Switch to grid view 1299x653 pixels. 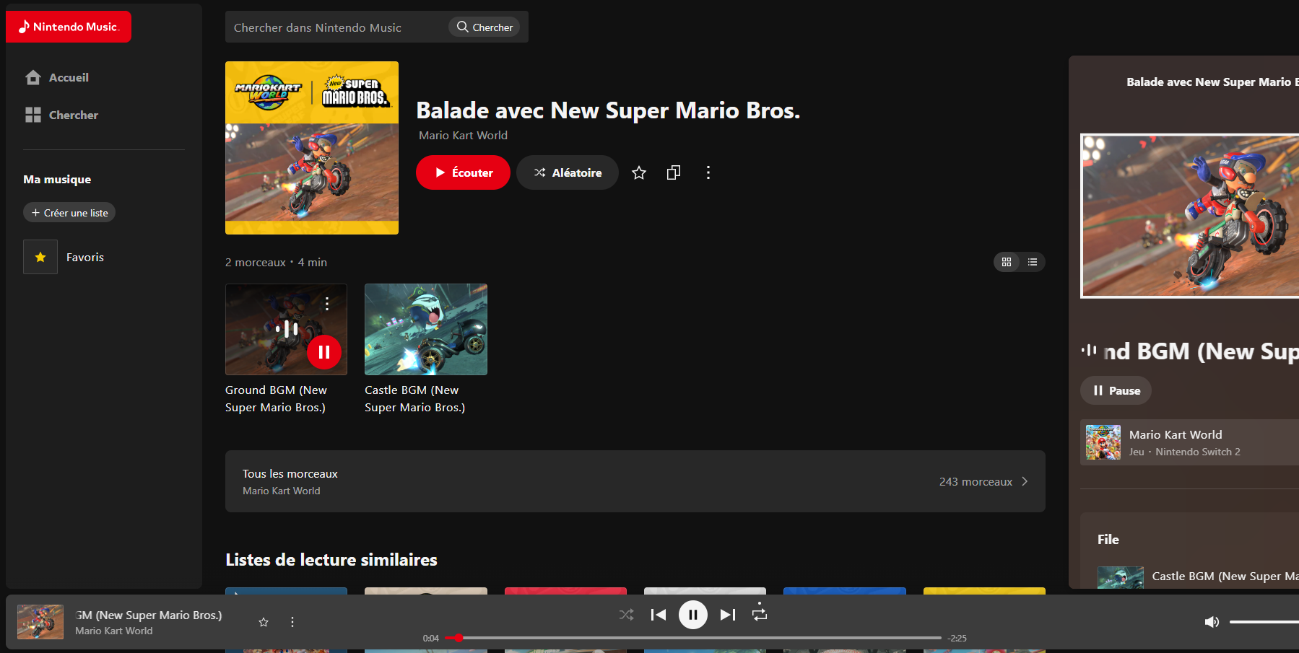pos(1007,262)
